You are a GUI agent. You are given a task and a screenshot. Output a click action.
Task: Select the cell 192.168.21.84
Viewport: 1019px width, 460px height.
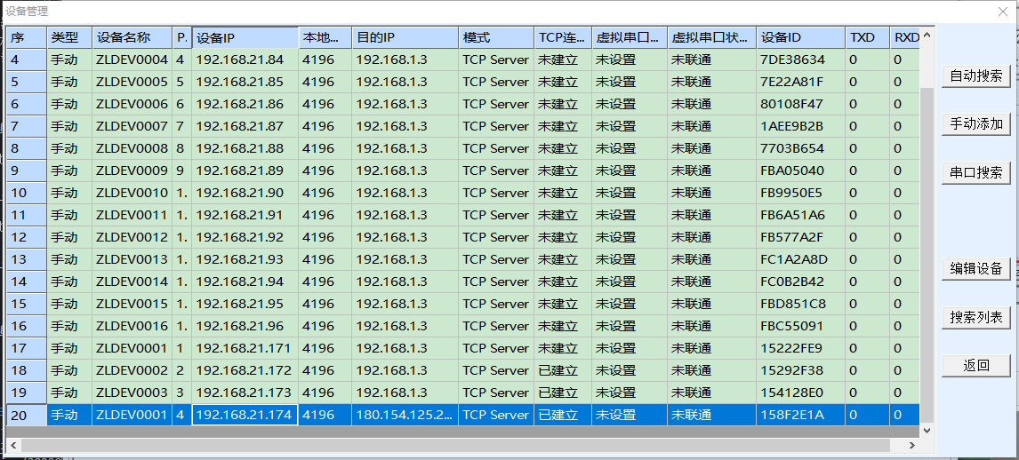click(245, 59)
